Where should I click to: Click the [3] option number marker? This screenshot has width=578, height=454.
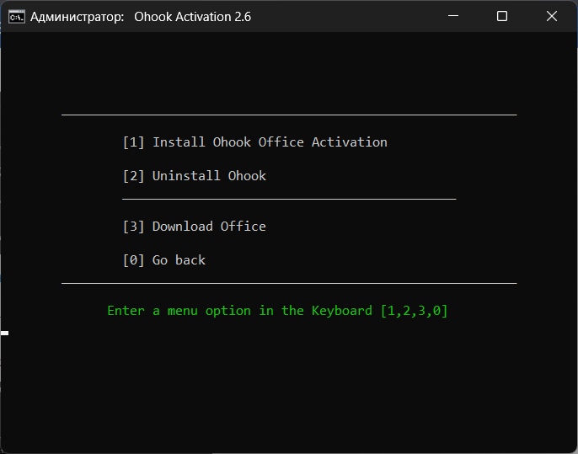click(133, 227)
